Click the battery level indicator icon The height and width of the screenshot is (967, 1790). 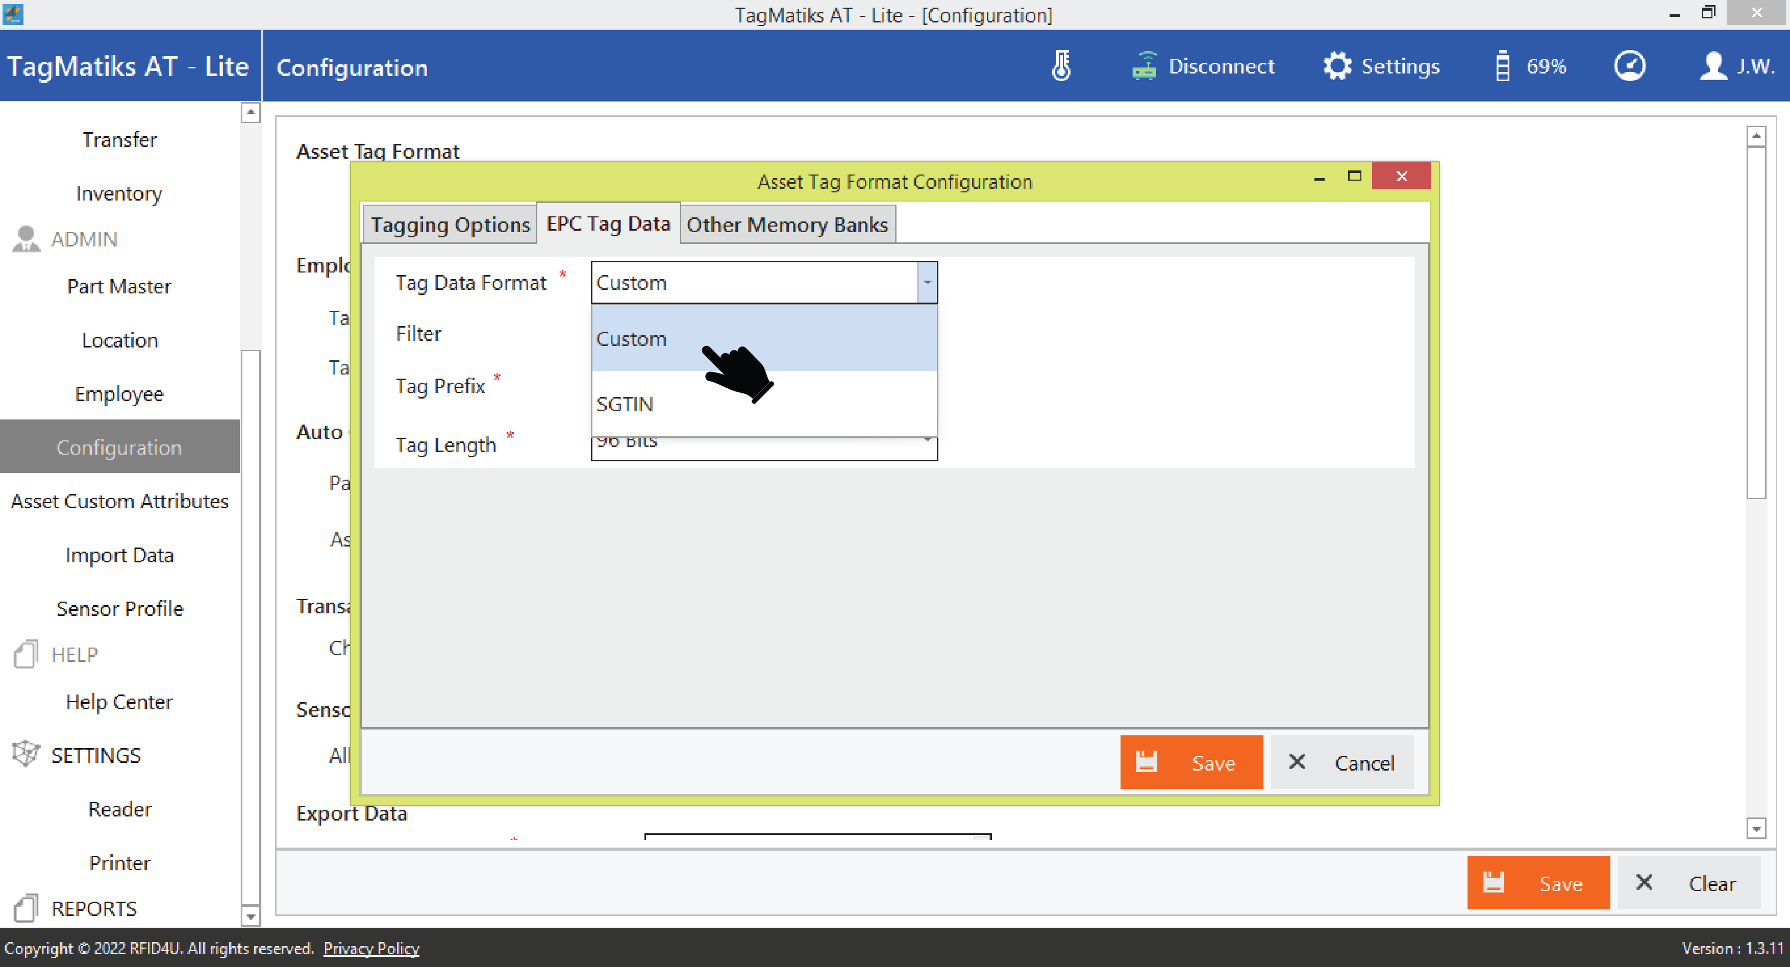click(1502, 67)
